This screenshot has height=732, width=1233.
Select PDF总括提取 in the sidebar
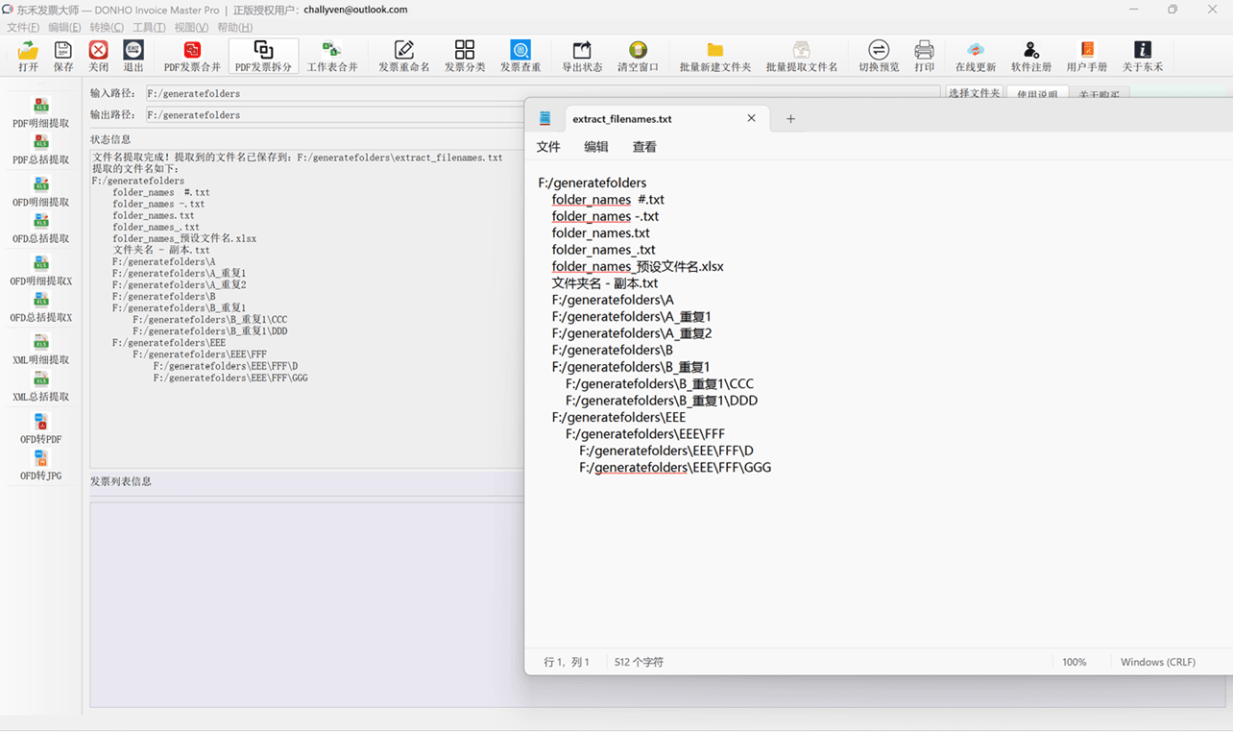[x=40, y=150]
